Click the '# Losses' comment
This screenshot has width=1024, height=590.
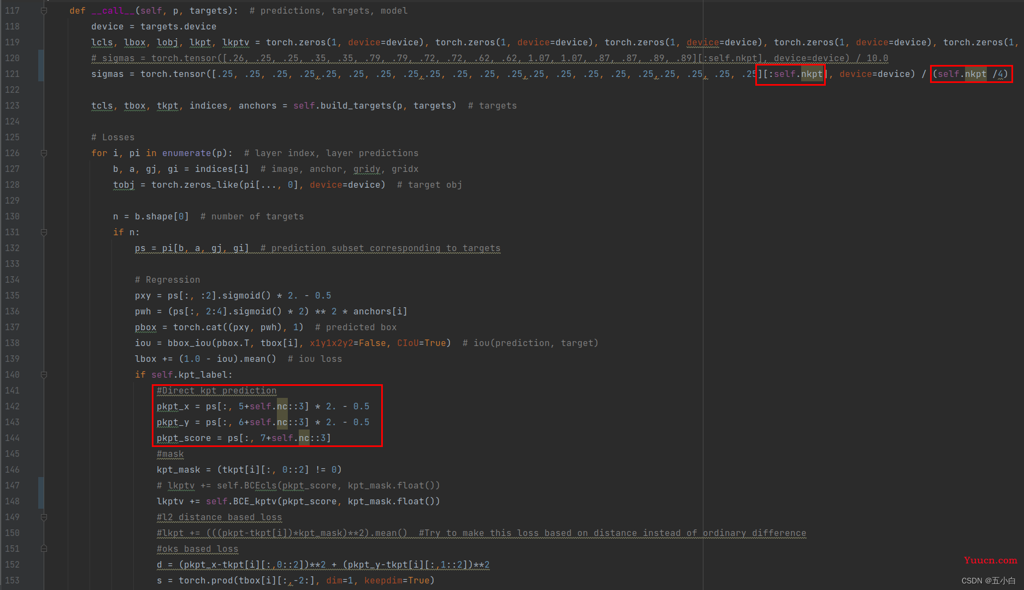(113, 138)
